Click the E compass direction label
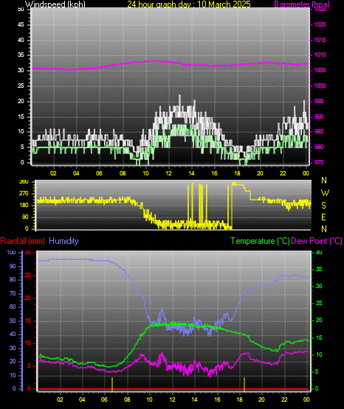Viewport: 344px width, 409px height. click(x=323, y=217)
